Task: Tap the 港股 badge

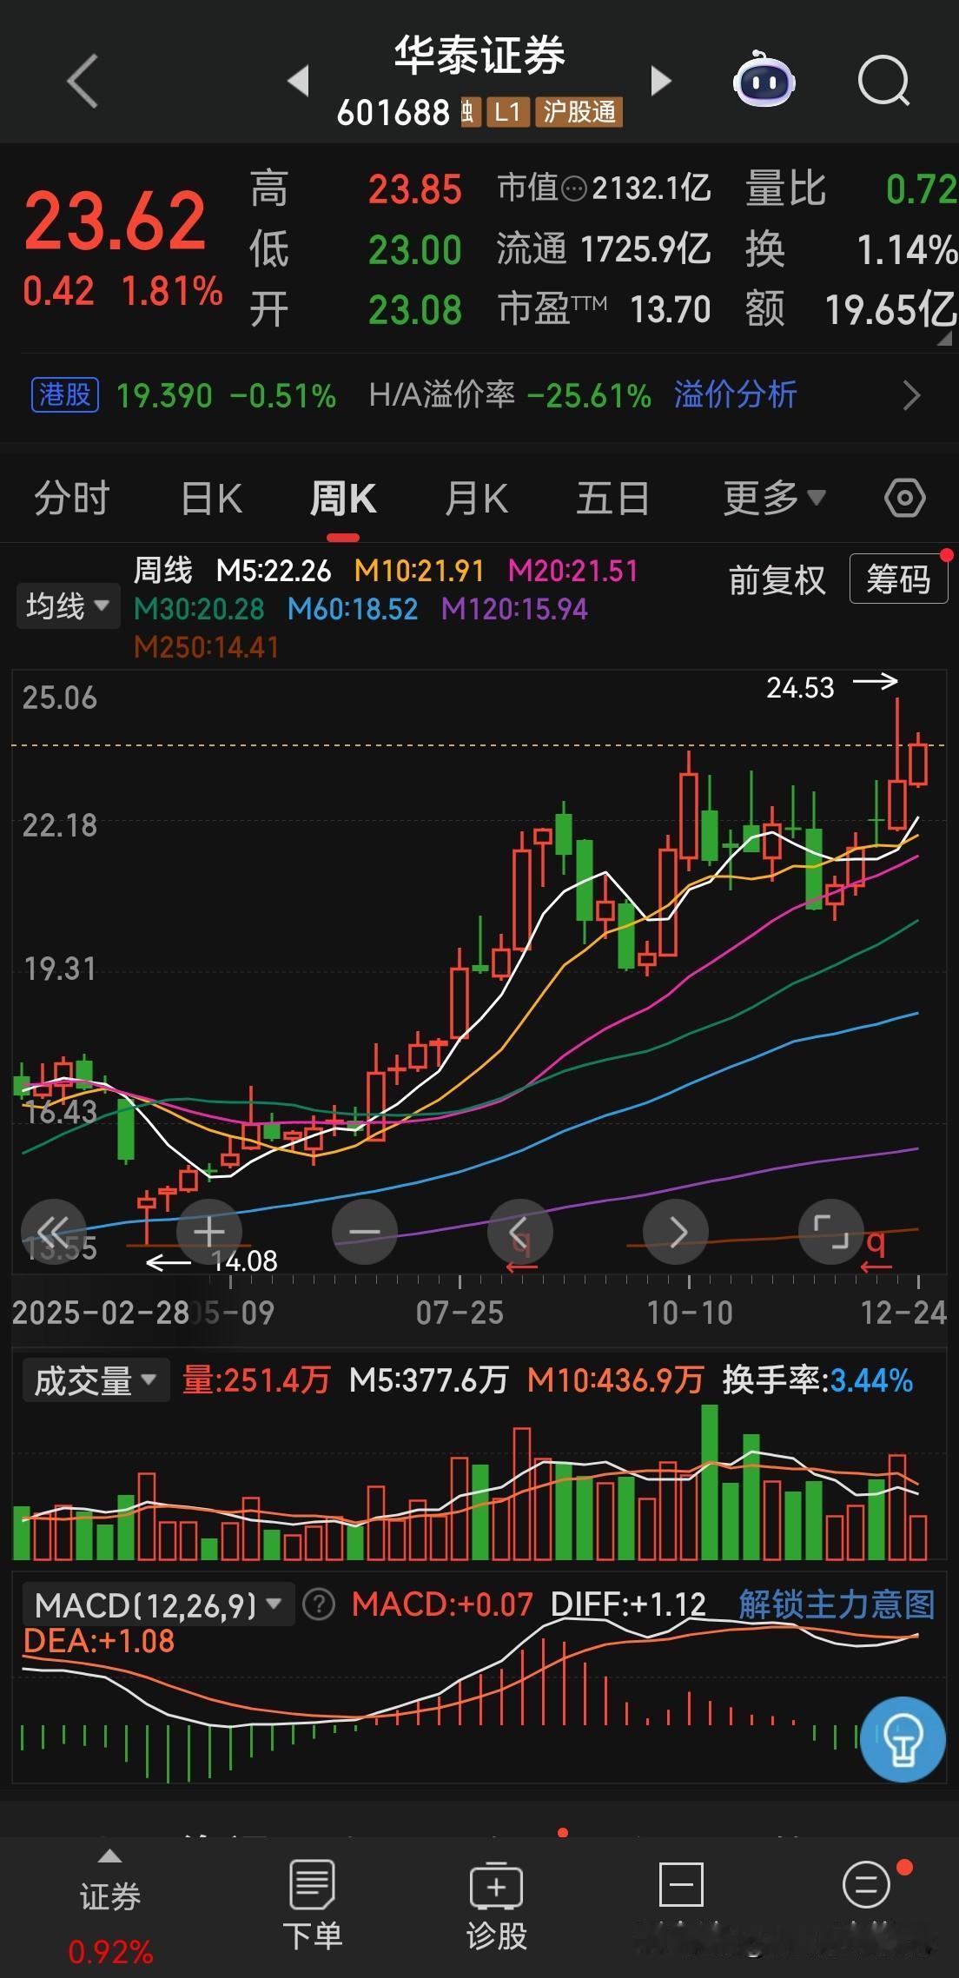Action: point(65,395)
